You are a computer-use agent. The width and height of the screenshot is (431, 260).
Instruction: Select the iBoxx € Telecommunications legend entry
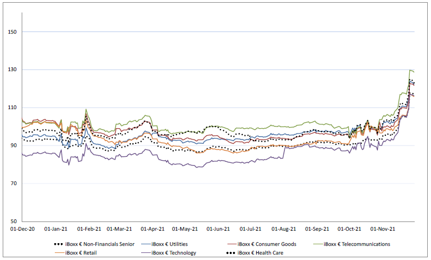357,244
